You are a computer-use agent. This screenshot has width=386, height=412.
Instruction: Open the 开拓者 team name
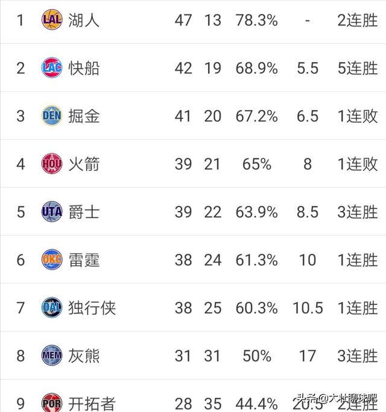coord(92,404)
